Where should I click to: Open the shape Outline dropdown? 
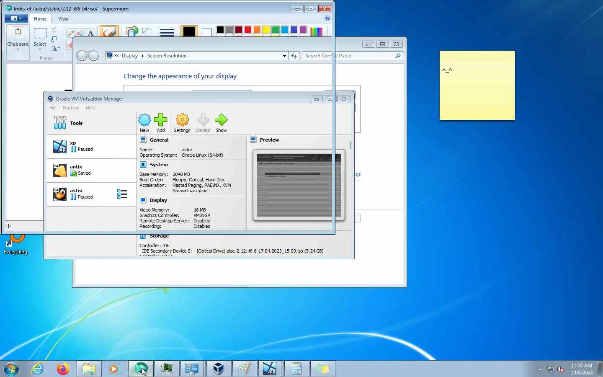[147, 30]
